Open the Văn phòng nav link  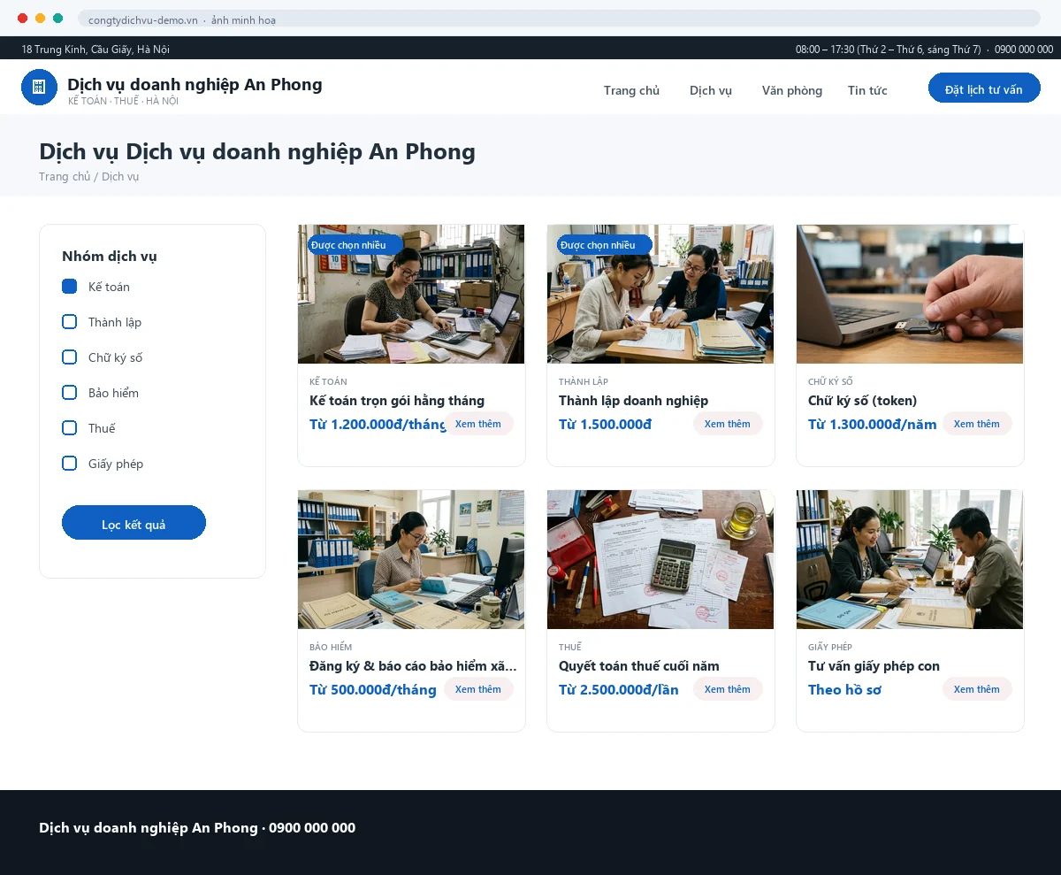point(792,90)
